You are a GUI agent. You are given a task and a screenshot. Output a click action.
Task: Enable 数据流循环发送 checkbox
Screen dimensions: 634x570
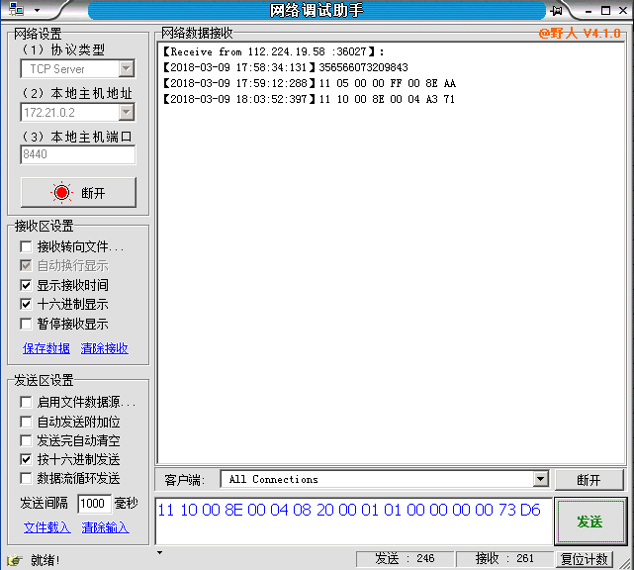point(26,479)
